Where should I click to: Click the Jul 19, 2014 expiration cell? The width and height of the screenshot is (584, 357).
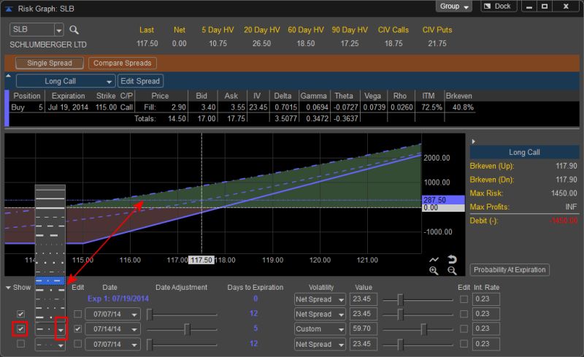pyautogui.click(x=68, y=107)
